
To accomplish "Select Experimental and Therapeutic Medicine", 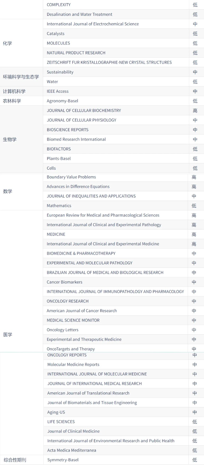I will click(84, 340).
